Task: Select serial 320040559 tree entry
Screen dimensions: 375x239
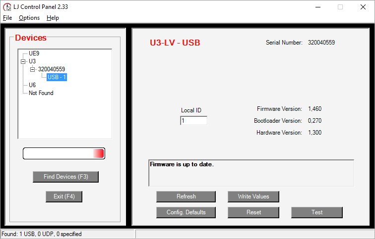Action: click(52, 69)
